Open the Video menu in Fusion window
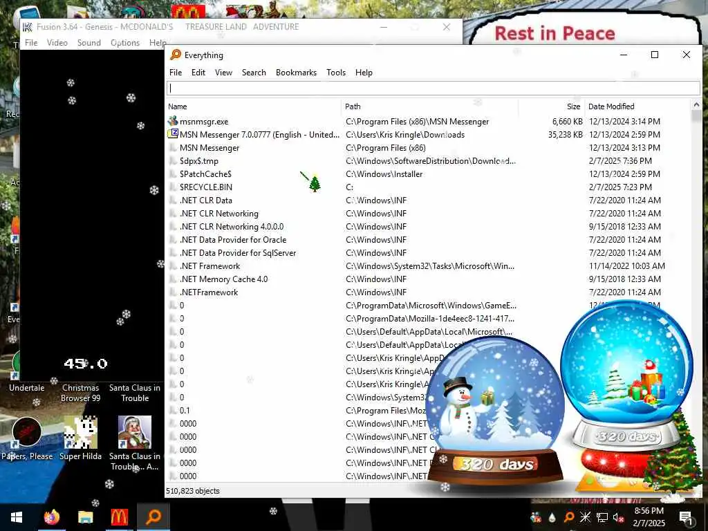 pyautogui.click(x=57, y=42)
